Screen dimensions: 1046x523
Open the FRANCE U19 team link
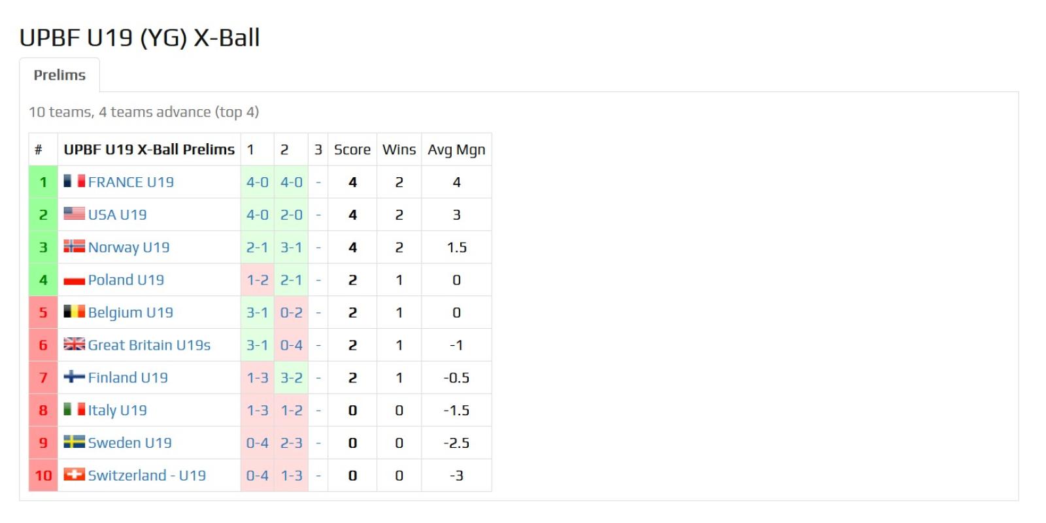click(131, 182)
